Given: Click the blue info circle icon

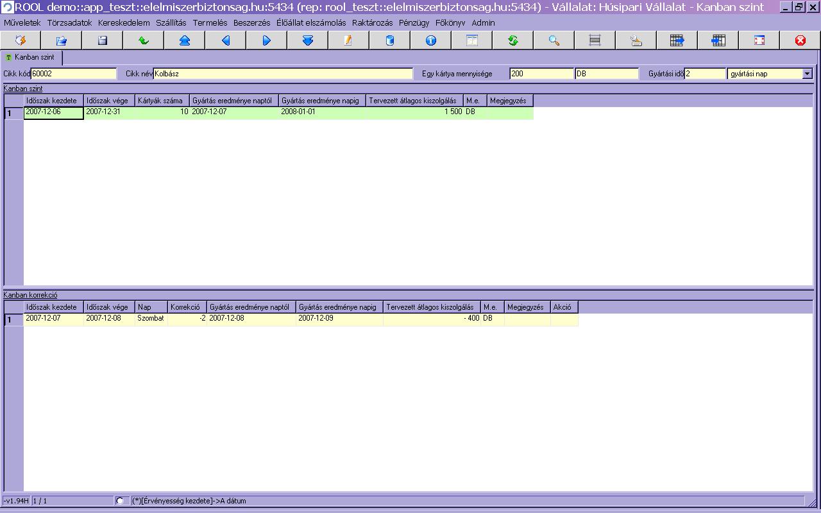Looking at the screenshot, I should [431, 40].
